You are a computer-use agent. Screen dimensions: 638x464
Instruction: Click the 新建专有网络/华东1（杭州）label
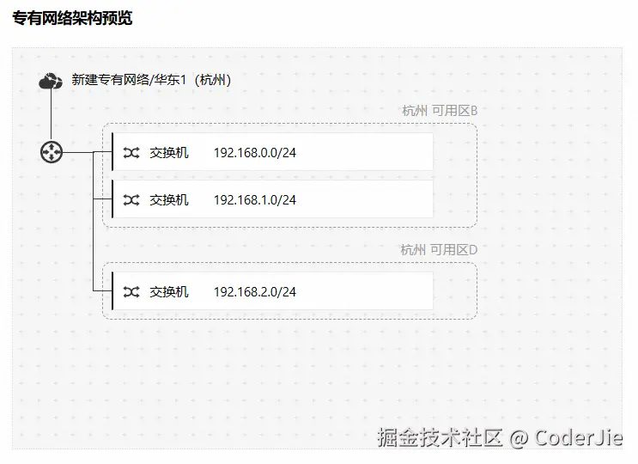151,79
